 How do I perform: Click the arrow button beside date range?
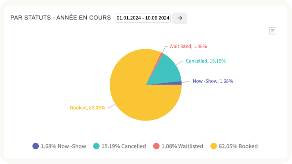[179, 18]
